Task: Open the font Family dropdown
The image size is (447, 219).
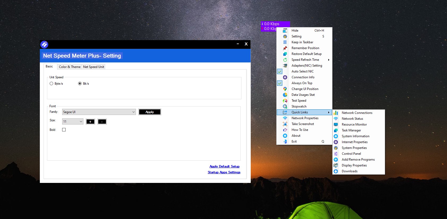Action: click(99, 112)
